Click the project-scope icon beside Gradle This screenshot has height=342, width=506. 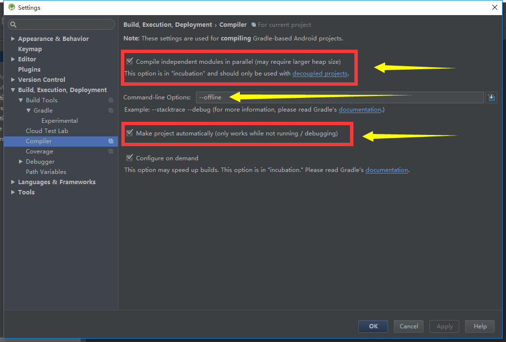pos(111,110)
